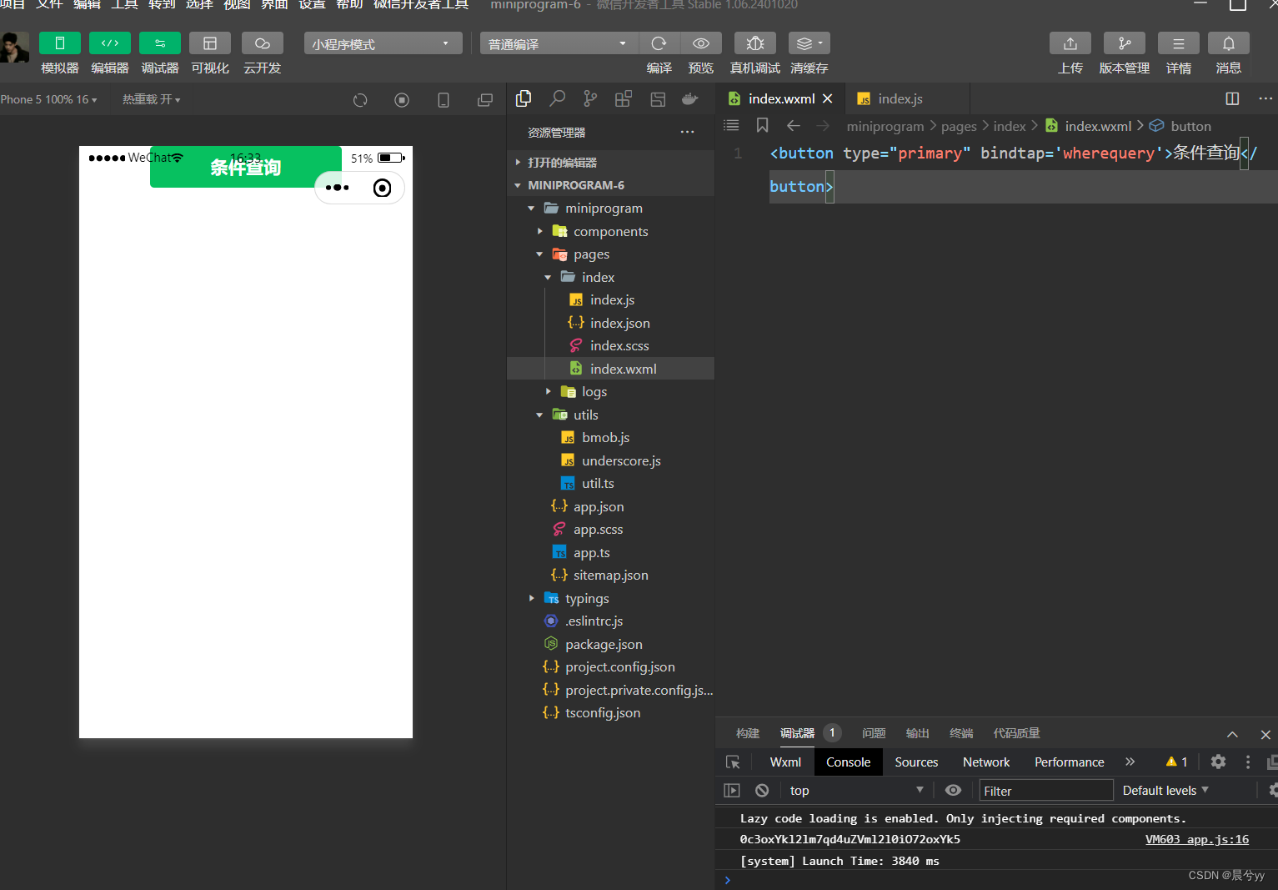
Task: Start real device debugging (真机调试)
Action: click(755, 43)
